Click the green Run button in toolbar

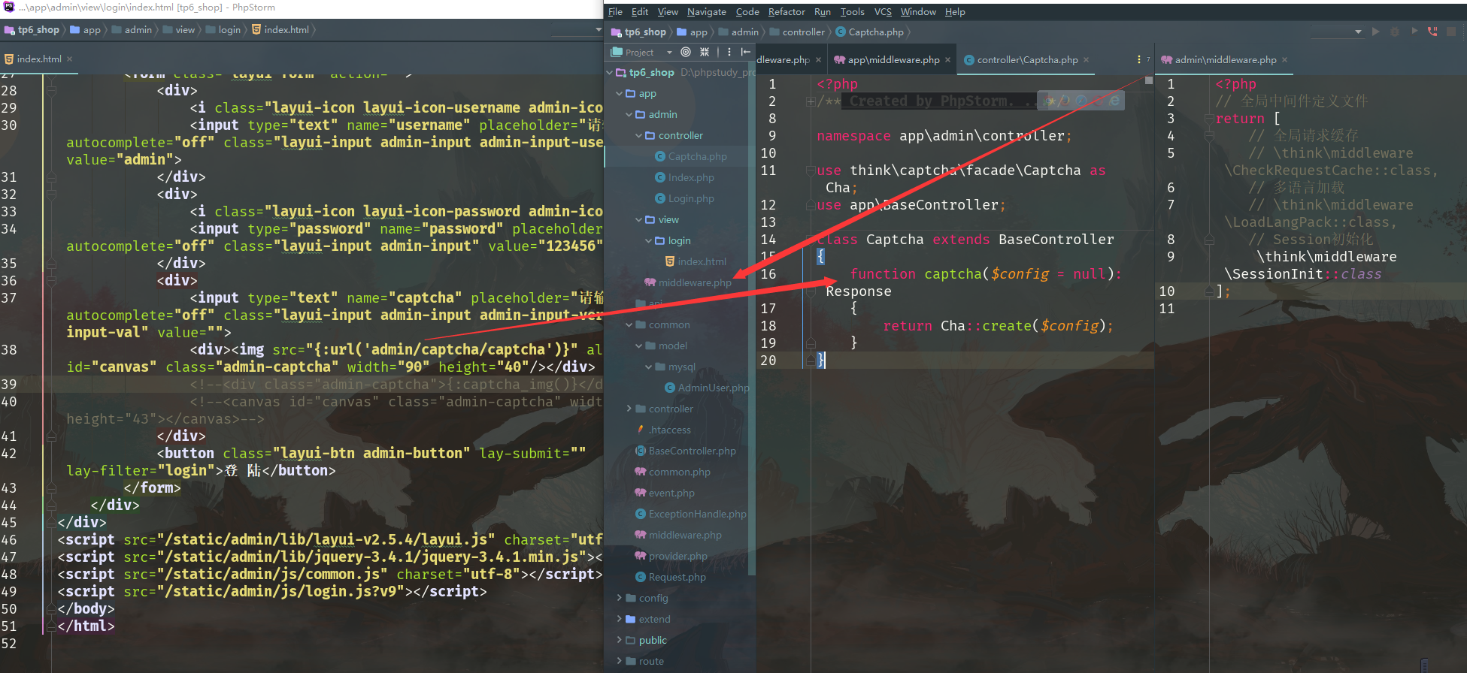1376,32
